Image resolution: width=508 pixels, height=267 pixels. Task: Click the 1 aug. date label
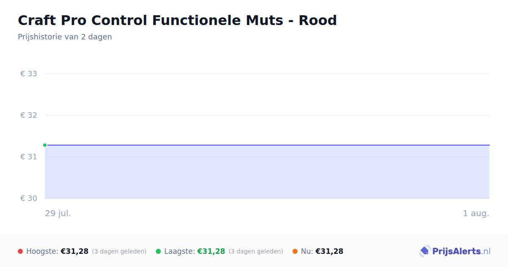(x=476, y=213)
